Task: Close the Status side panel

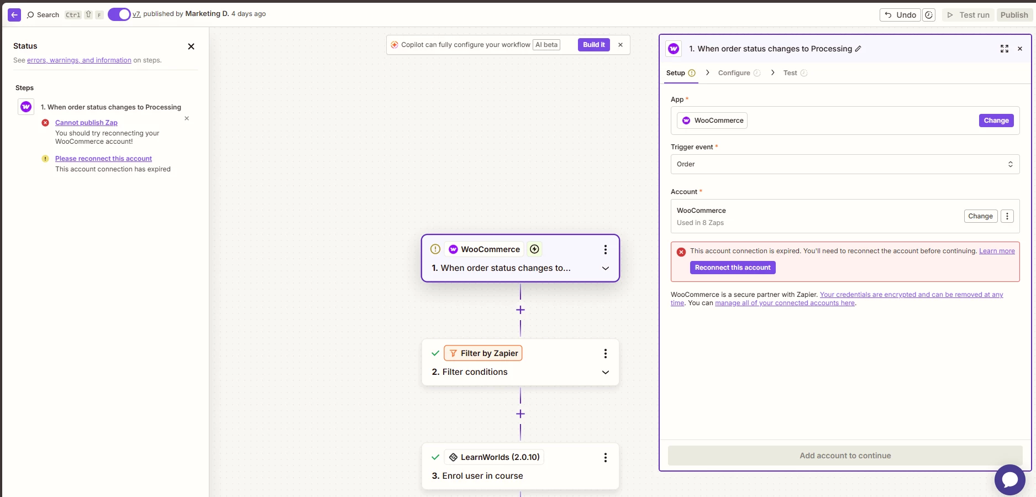Action: tap(191, 46)
